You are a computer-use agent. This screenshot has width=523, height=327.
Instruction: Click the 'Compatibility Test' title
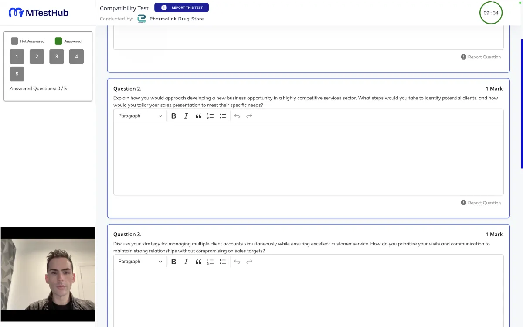coord(124,8)
